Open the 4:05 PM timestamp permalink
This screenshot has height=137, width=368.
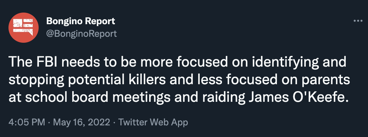[x=26, y=122]
